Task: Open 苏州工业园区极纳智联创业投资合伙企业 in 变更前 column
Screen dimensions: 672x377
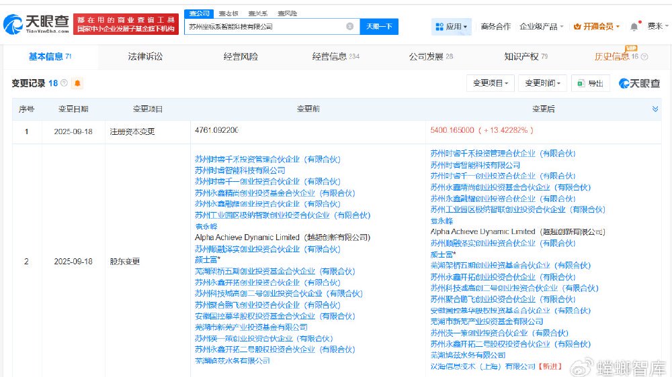Action: coord(282,215)
